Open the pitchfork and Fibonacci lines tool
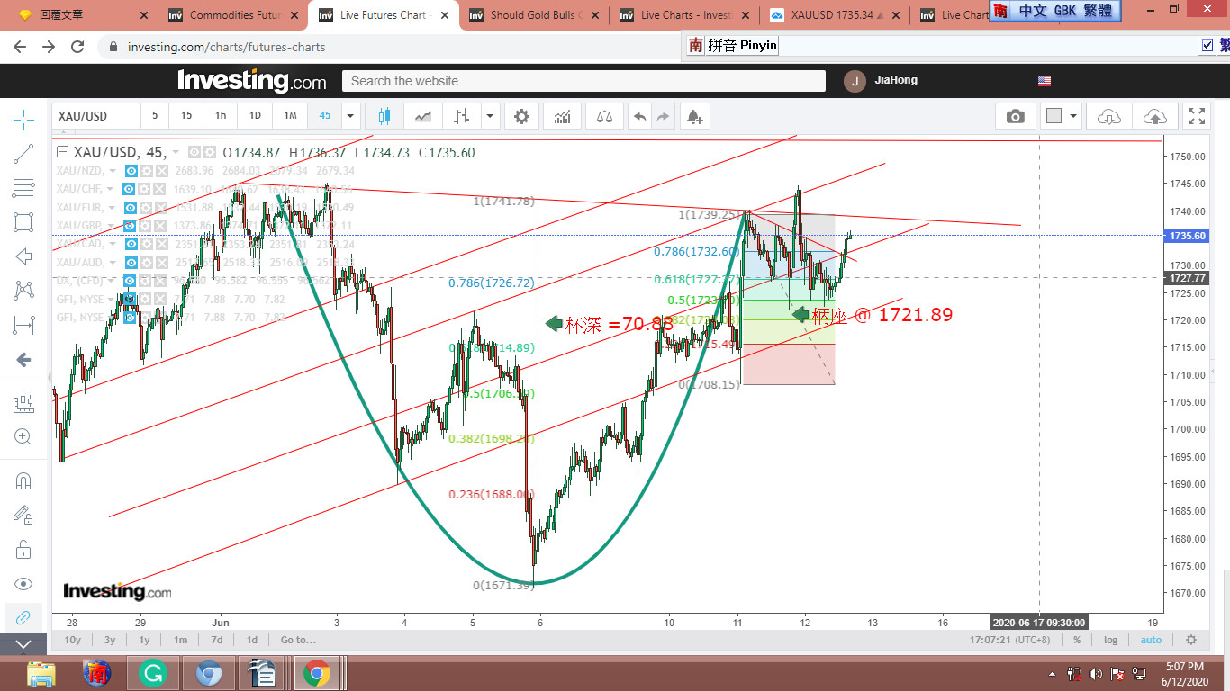This screenshot has height=691, width=1230. pyautogui.click(x=23, y=188)
